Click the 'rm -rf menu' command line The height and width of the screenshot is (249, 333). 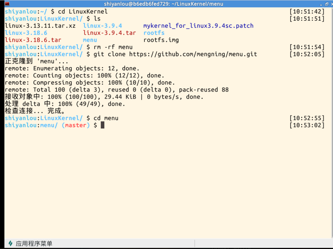[113, 47]
